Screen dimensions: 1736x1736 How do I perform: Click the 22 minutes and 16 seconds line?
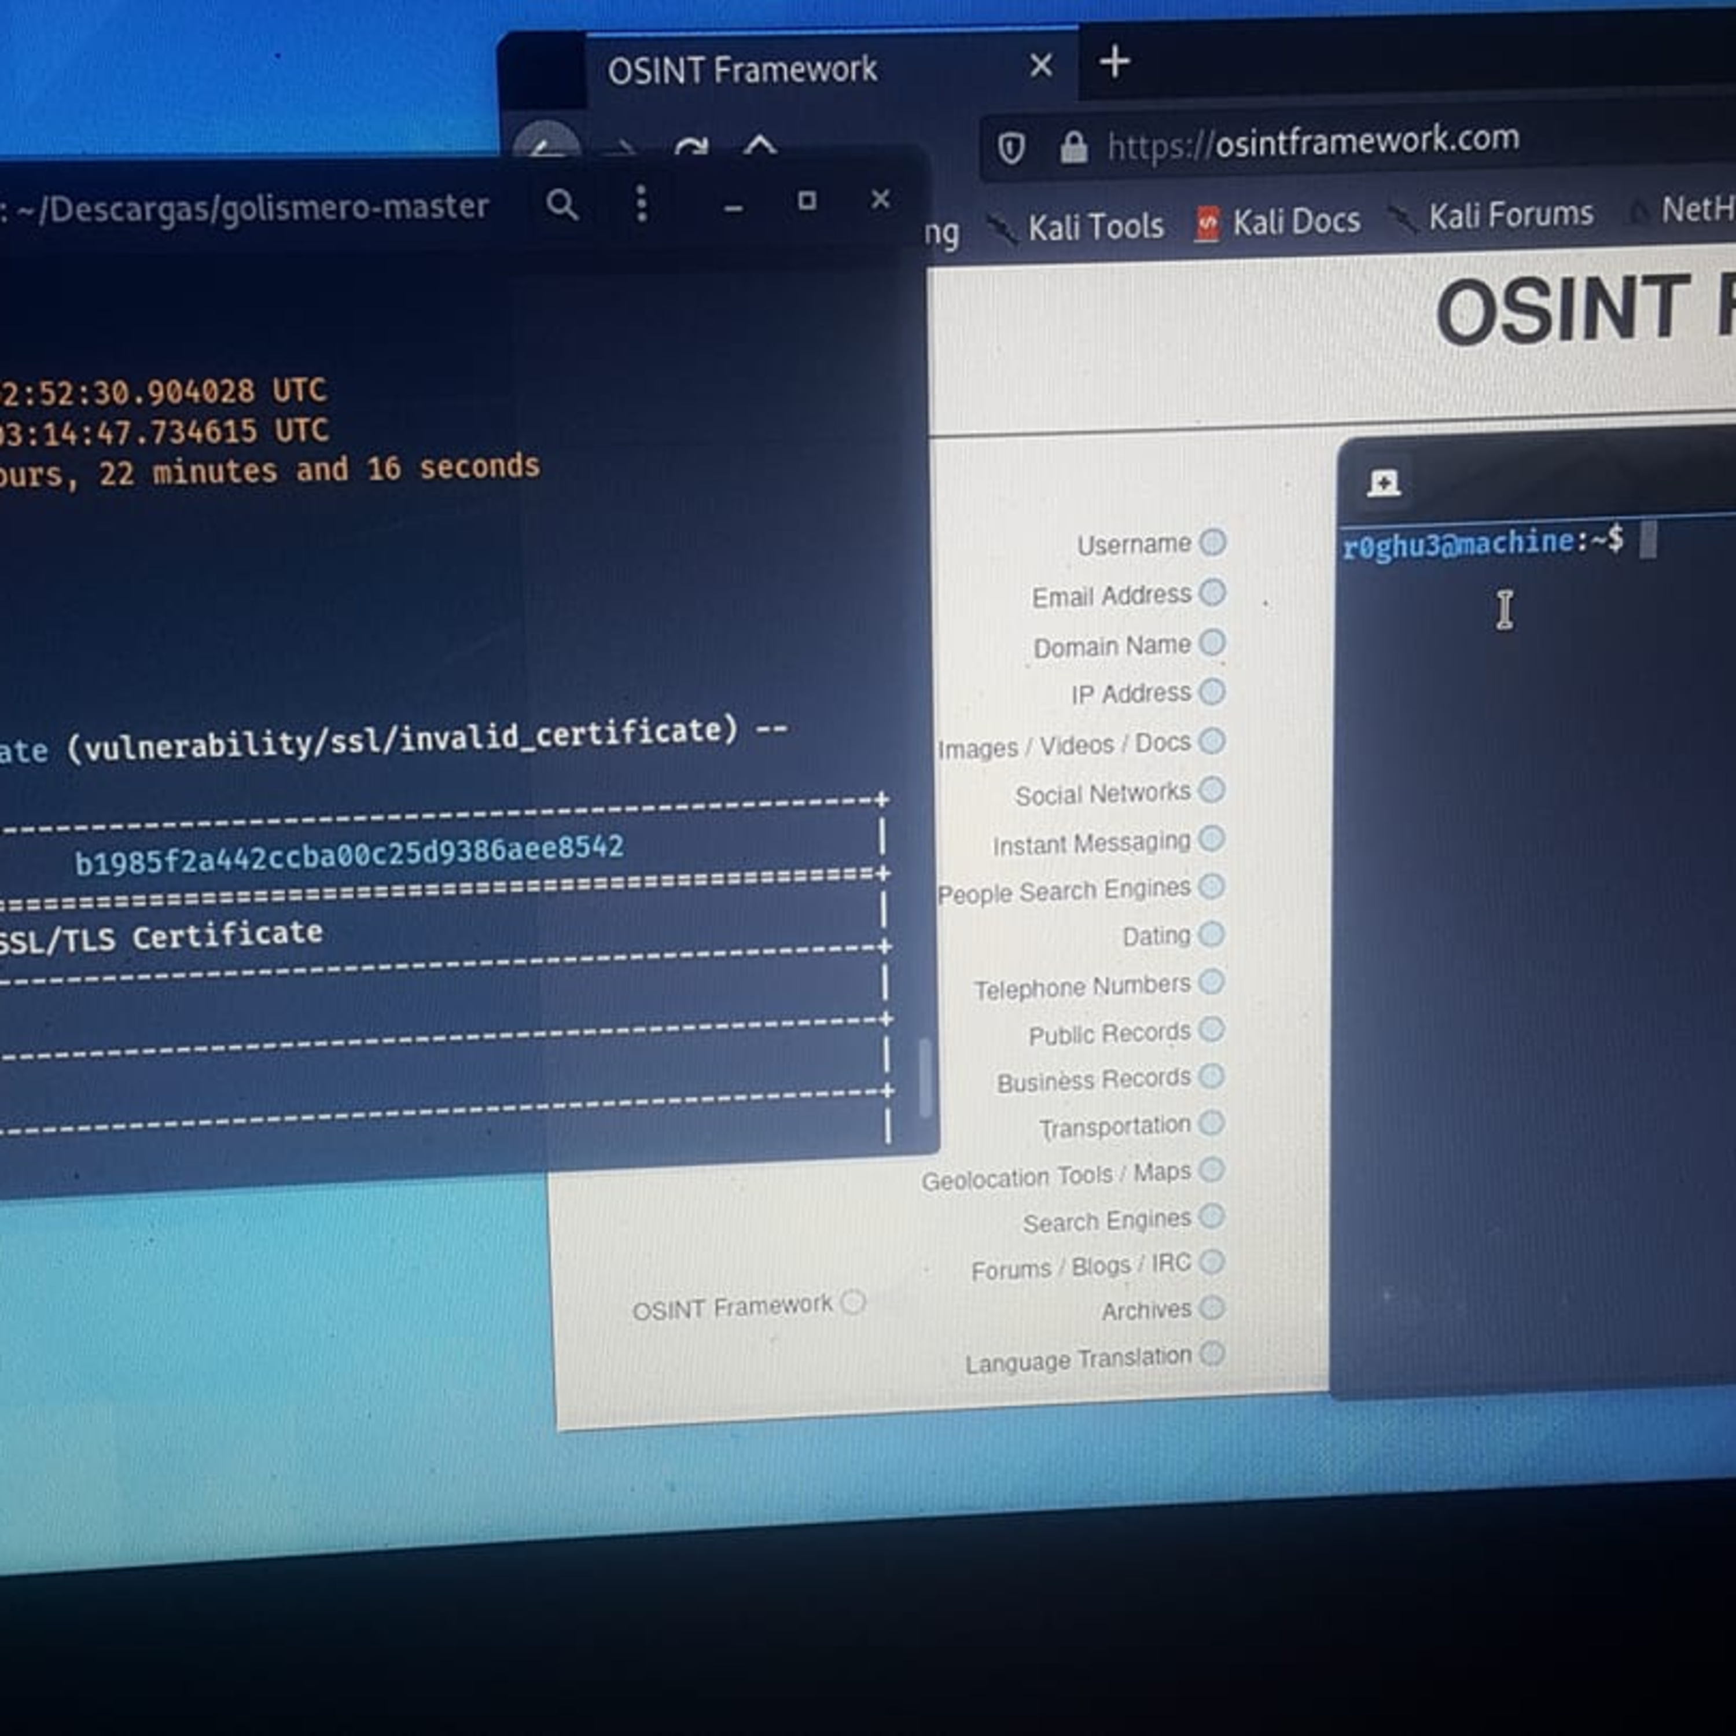pyautogui.click(x=270, y=470)
